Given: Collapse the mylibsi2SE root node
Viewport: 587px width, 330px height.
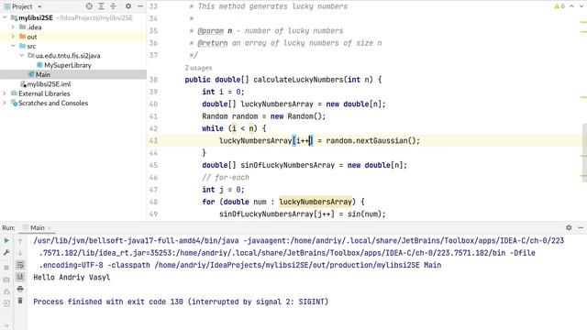Looking at the screenshot, I should point(5,17).
